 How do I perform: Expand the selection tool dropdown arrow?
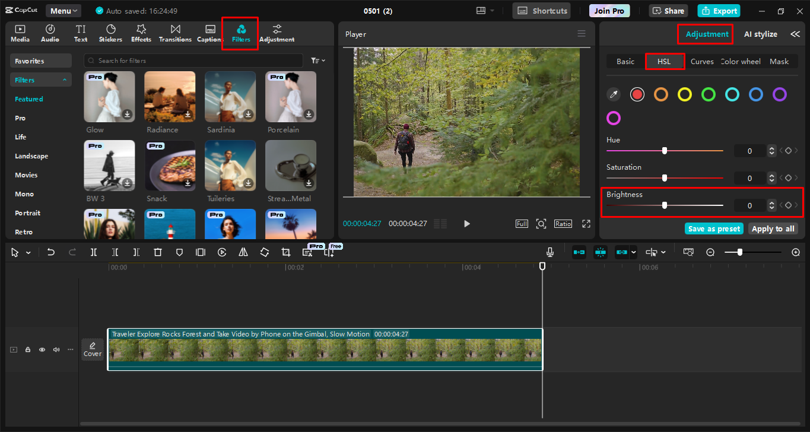tap(27, 252)
